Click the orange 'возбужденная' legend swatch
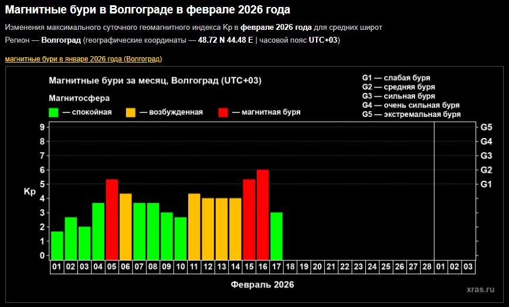This screenshot has height=307, width=509. point(130,112)
